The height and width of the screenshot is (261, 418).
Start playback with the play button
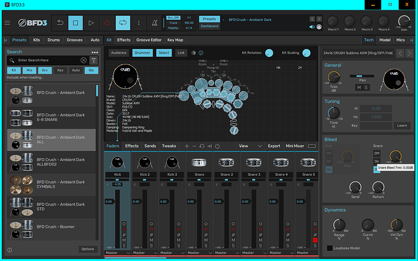(x=91, y=23)
